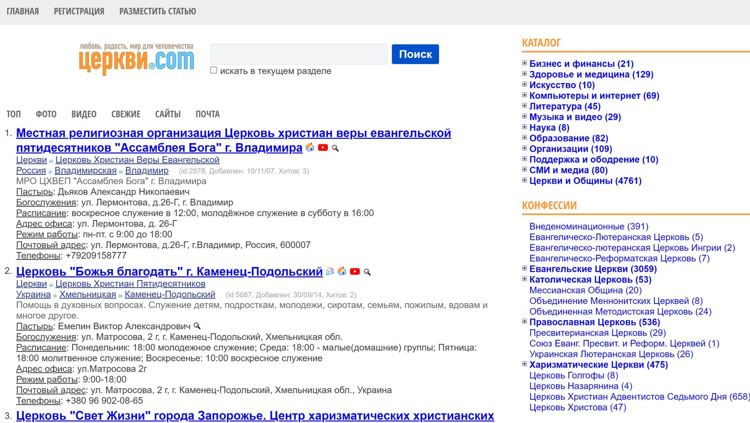Open Евангелическо-Реформатская Церковь (7) link
Image resolution: width=750 pixels, height=423 pixels.
click(x=620, y=258)
